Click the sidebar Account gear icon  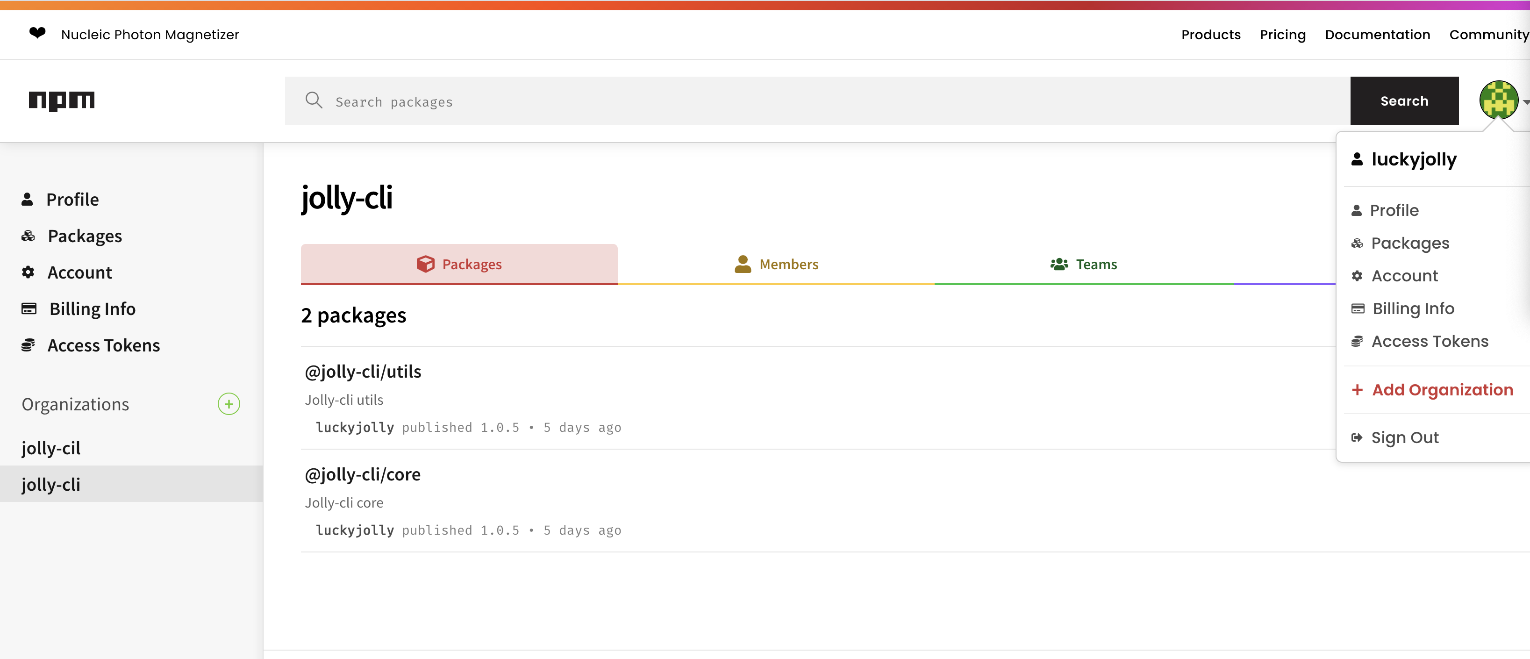(x=28, y=272)
